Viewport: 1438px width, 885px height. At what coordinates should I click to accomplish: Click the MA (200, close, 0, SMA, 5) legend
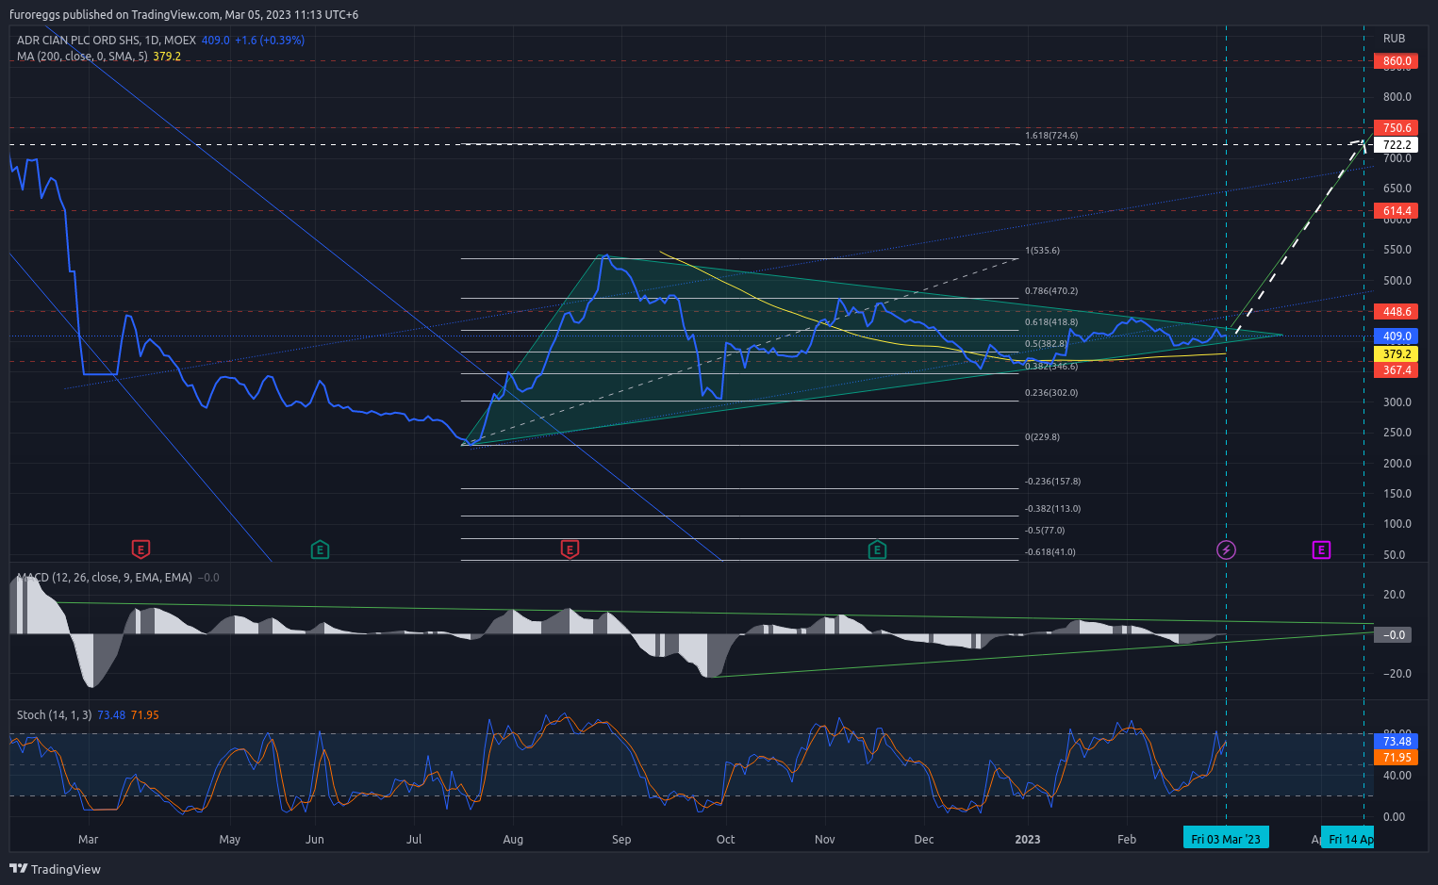[82, 57]
